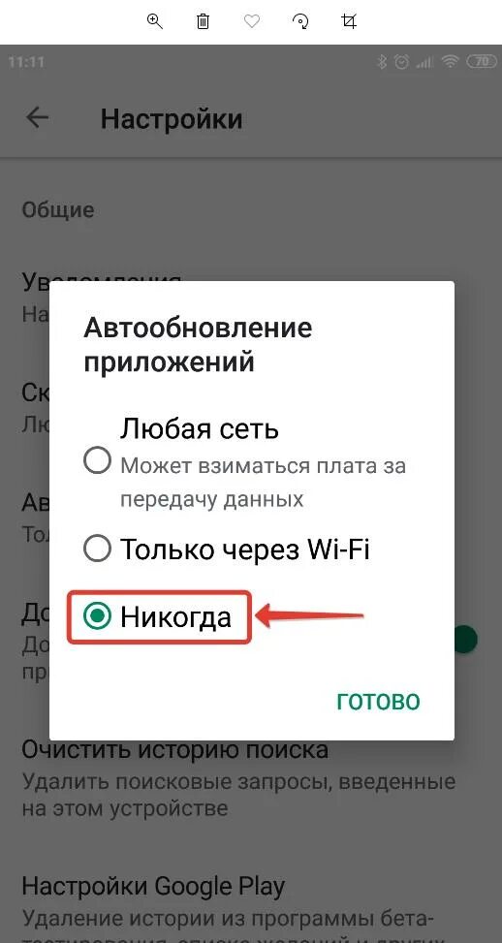Click the rotate image icon
Screen dimensions: 502x943
click(x=300, y=21)
